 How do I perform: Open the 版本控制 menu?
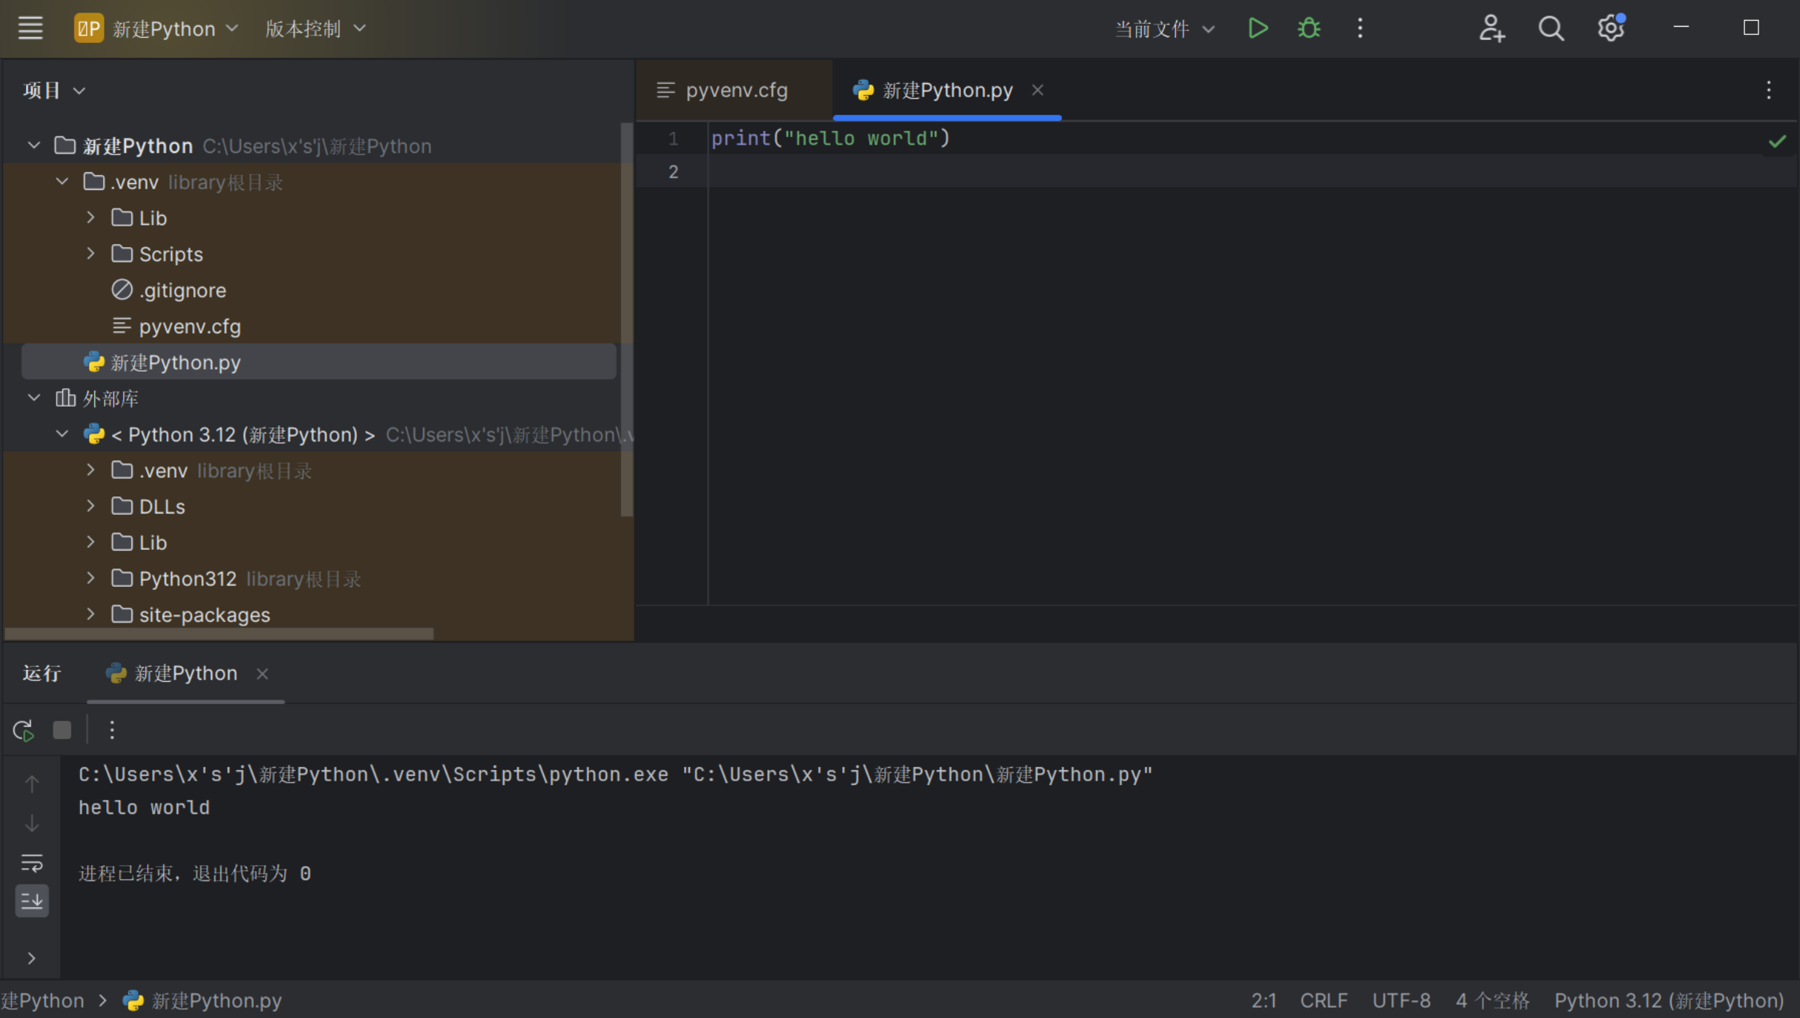(x=315, y=28)
